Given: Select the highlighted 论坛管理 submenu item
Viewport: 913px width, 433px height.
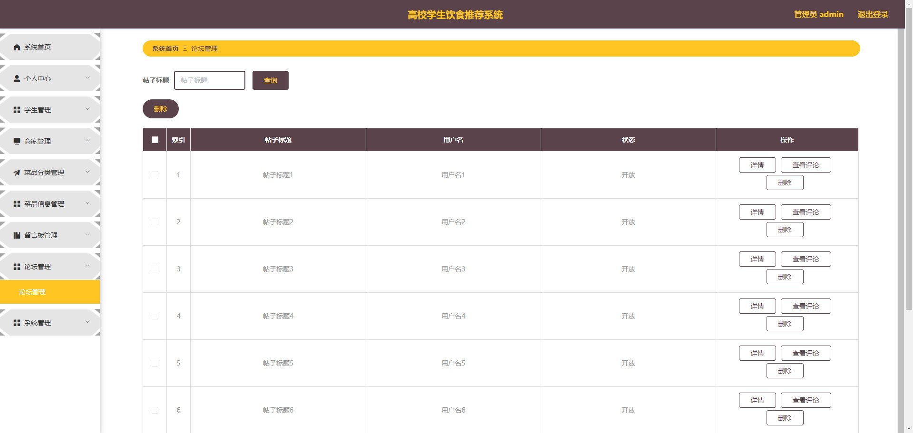Looking at the screenshot, I should [50, 292].
